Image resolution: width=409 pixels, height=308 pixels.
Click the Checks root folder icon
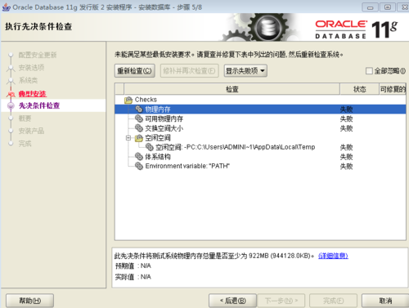pyautogui.click(x=128, y=100)
